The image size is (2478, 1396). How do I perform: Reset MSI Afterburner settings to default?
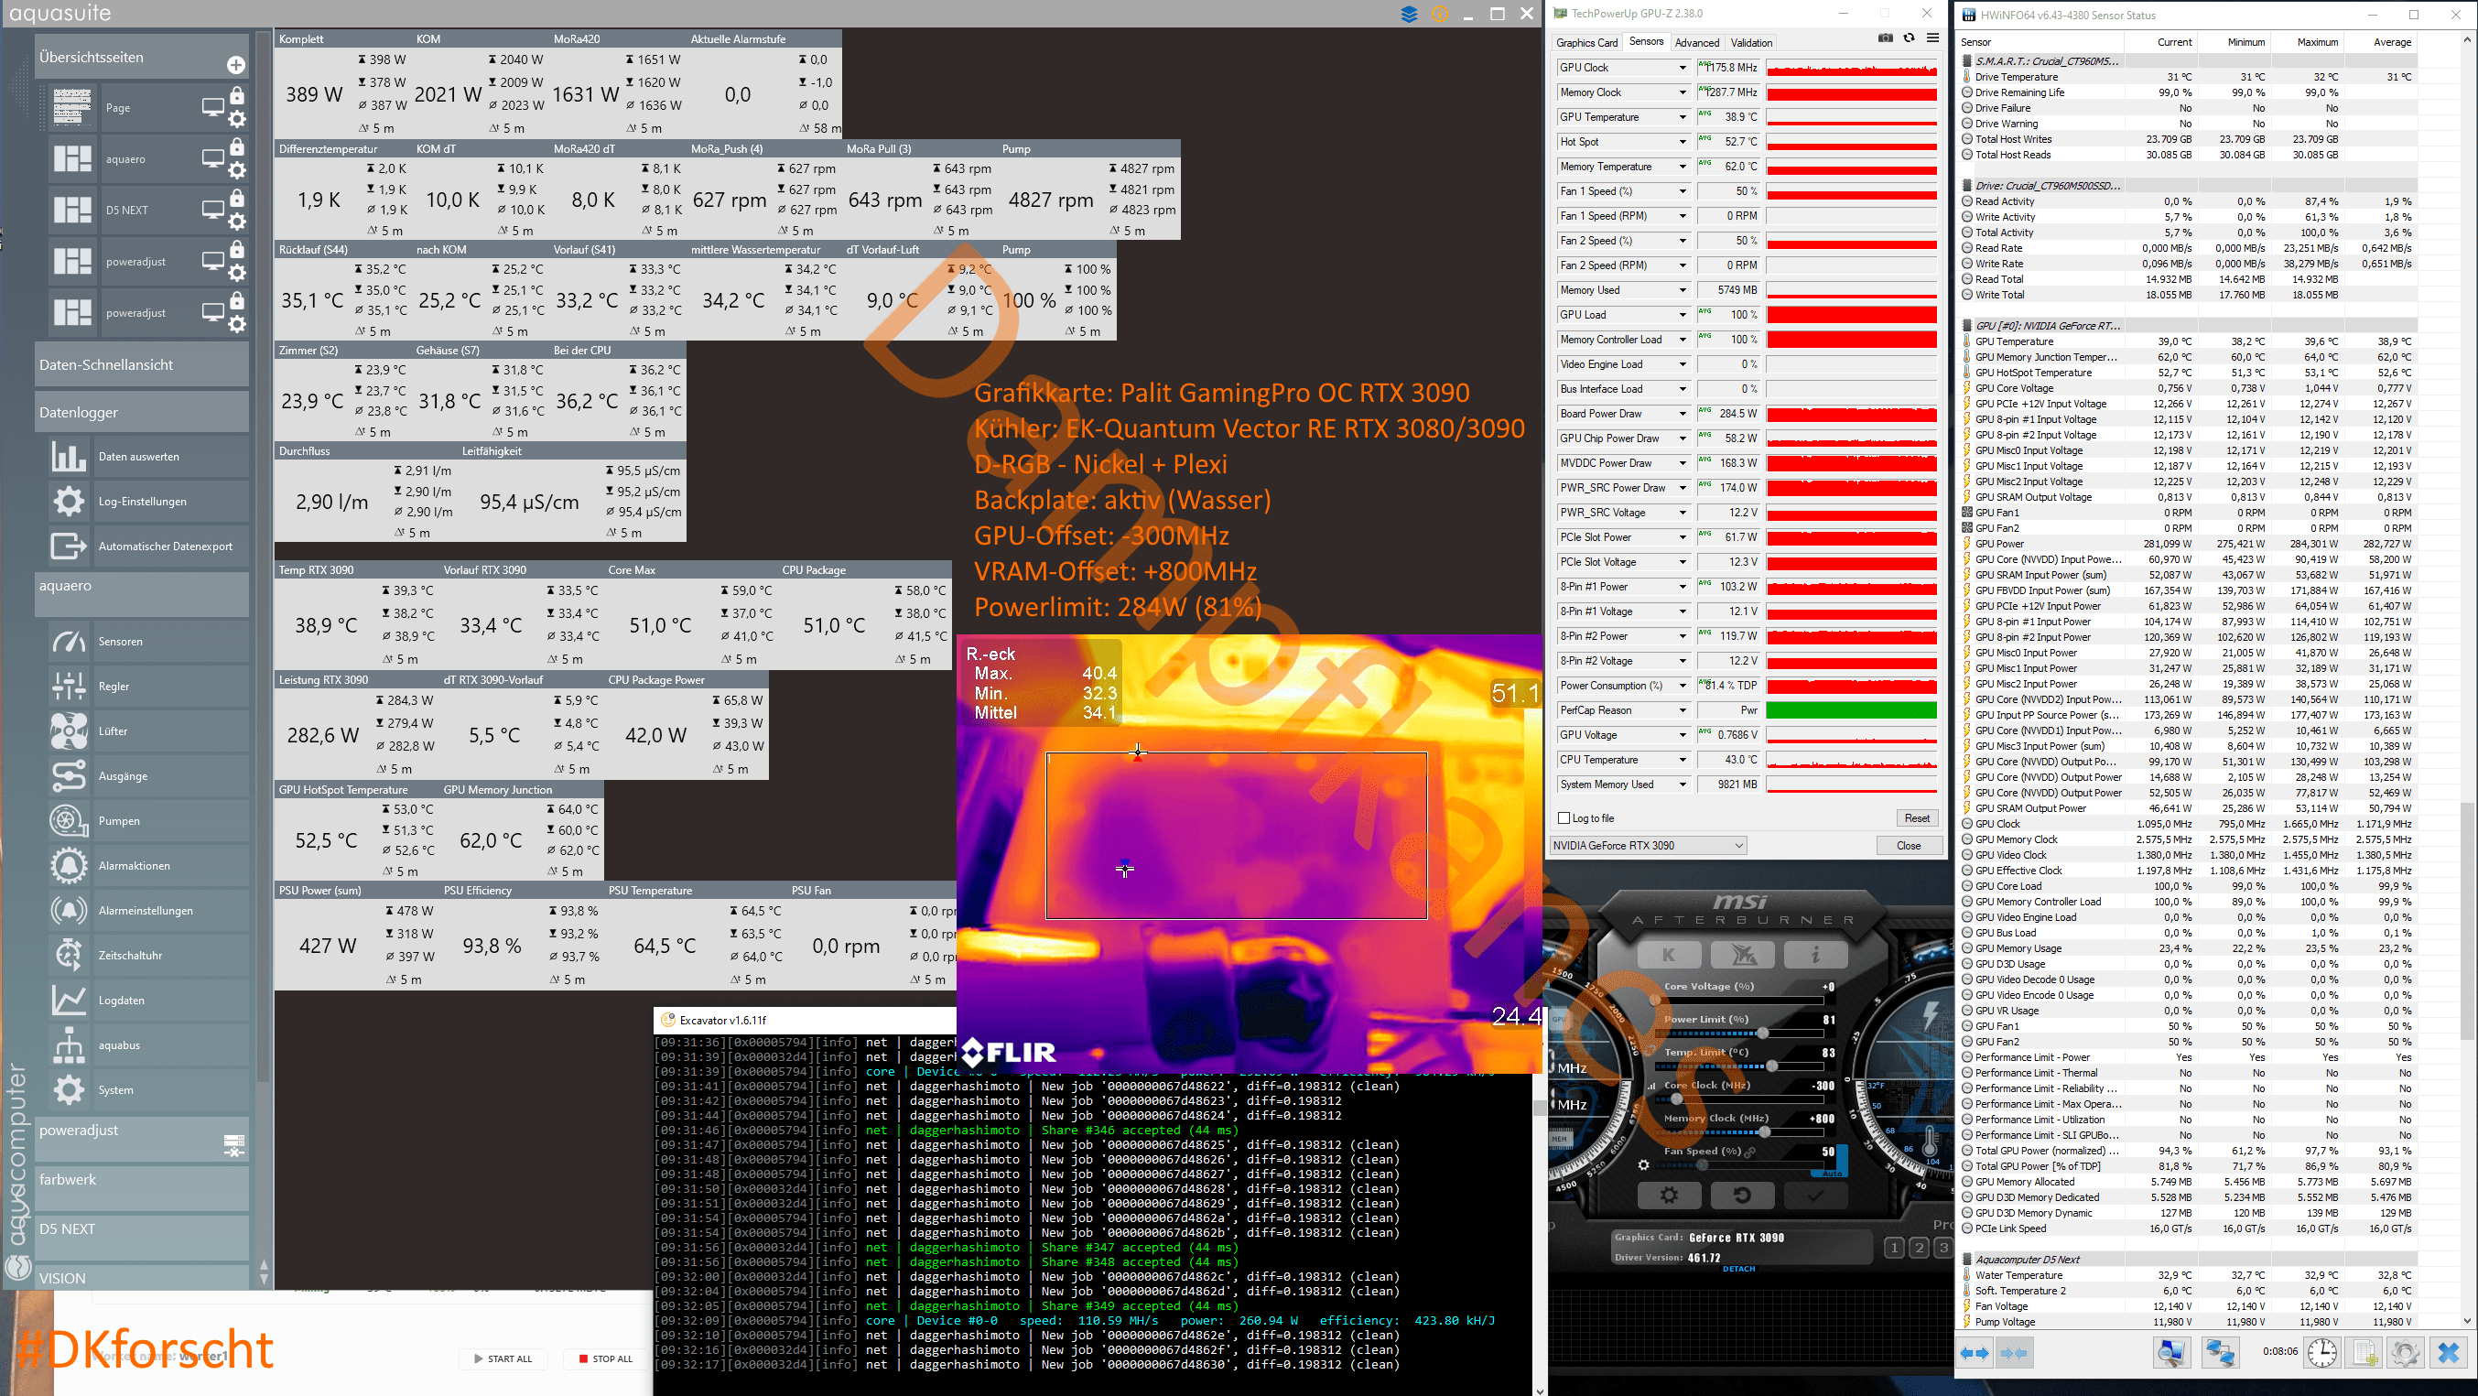1742,1195
